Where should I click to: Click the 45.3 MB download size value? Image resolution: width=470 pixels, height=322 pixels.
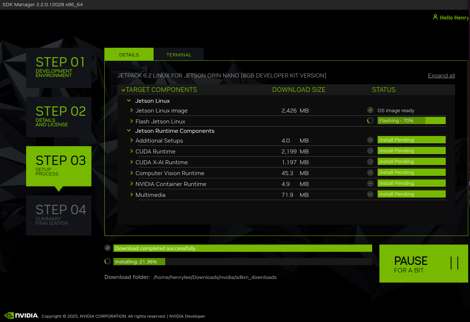pyautogui.click(x=295, y=173)
